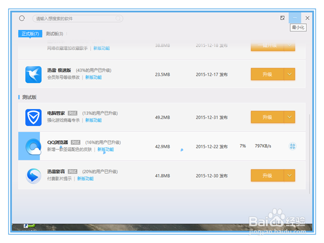
Task: Click the magnifier icon in the search box
Action: click(118, 19)
